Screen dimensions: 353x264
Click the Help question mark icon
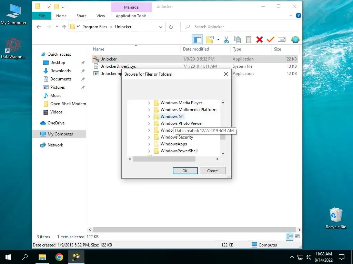(x=298, y=15)
